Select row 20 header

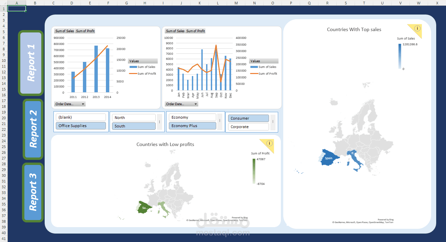click(4, 118)
